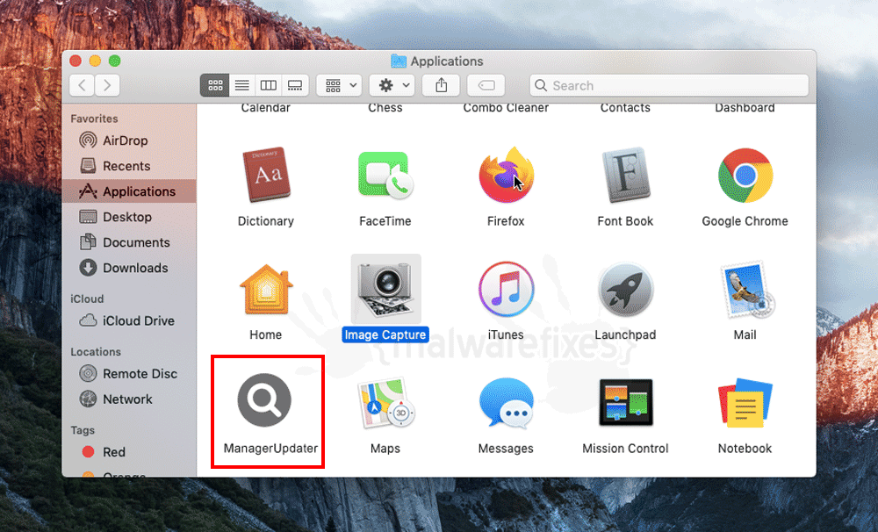Image resolution: width=878 pixels, height=532 pixels.
Task: Go forward with the Forward arrow
Action: (107, 85)
